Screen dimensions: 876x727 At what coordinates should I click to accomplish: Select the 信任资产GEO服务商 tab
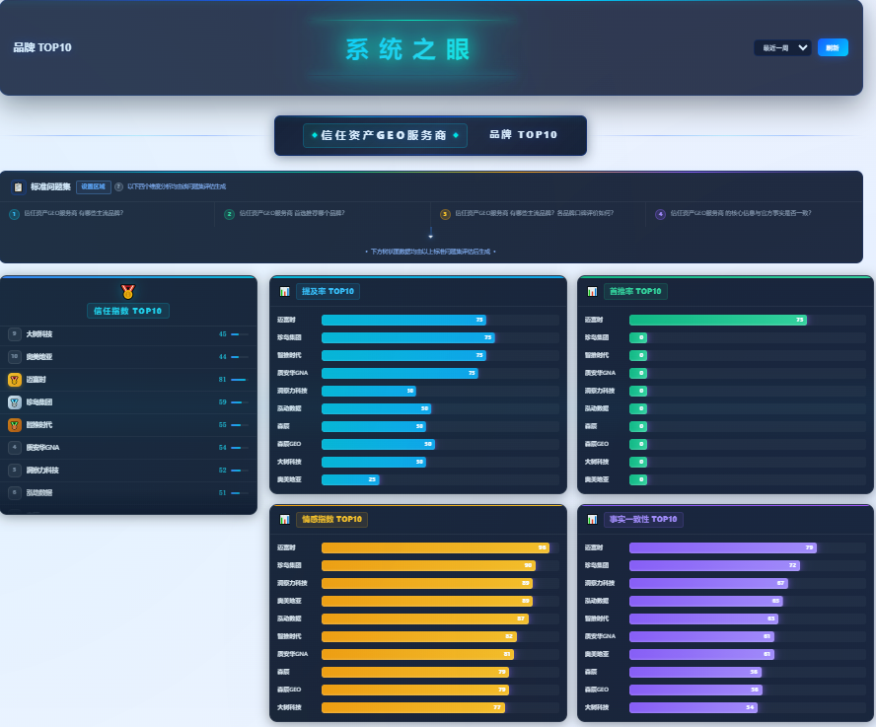[385, 135]
